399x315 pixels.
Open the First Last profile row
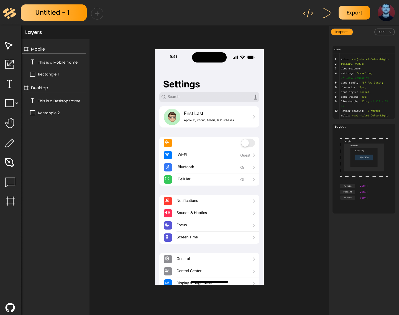pyautogui.click(x=209, y=117)
